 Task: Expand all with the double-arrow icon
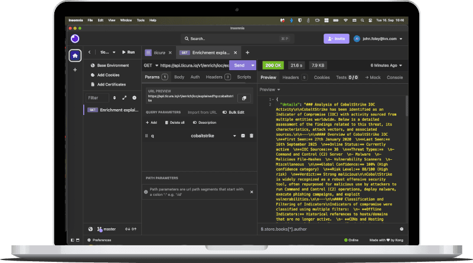point(124,97)
